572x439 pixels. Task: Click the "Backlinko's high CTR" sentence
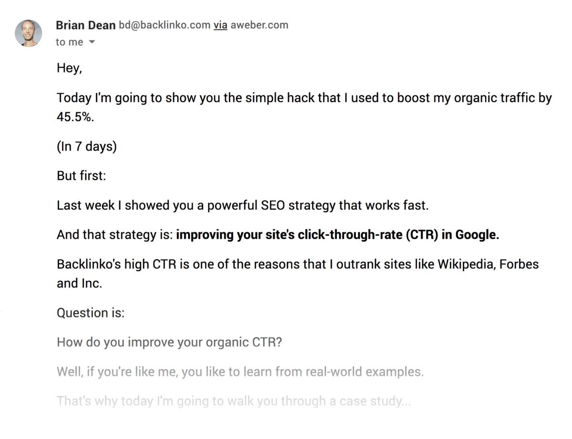pyautogui.click(x=298, y=264)
